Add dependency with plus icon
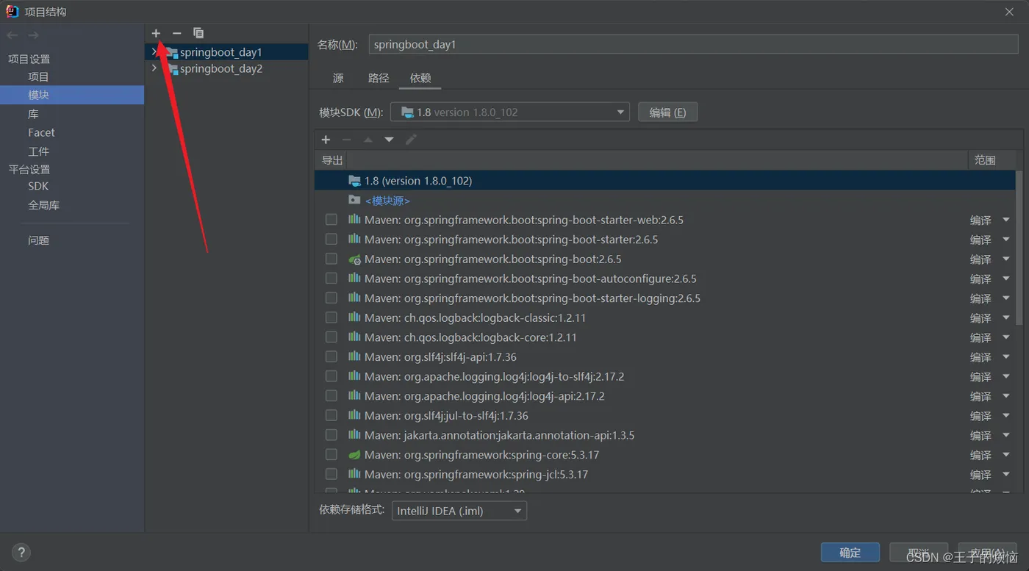 tap(326, 140)
